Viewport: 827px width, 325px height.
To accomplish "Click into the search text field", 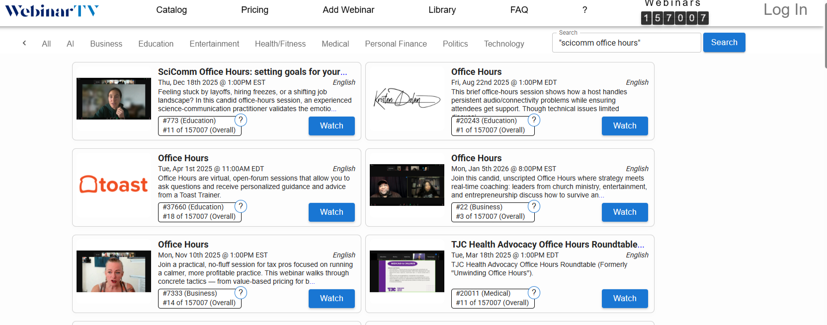I will coord(626,43).
